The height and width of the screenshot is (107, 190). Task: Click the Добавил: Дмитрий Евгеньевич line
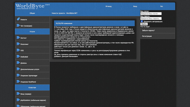(x=66, y=56)
